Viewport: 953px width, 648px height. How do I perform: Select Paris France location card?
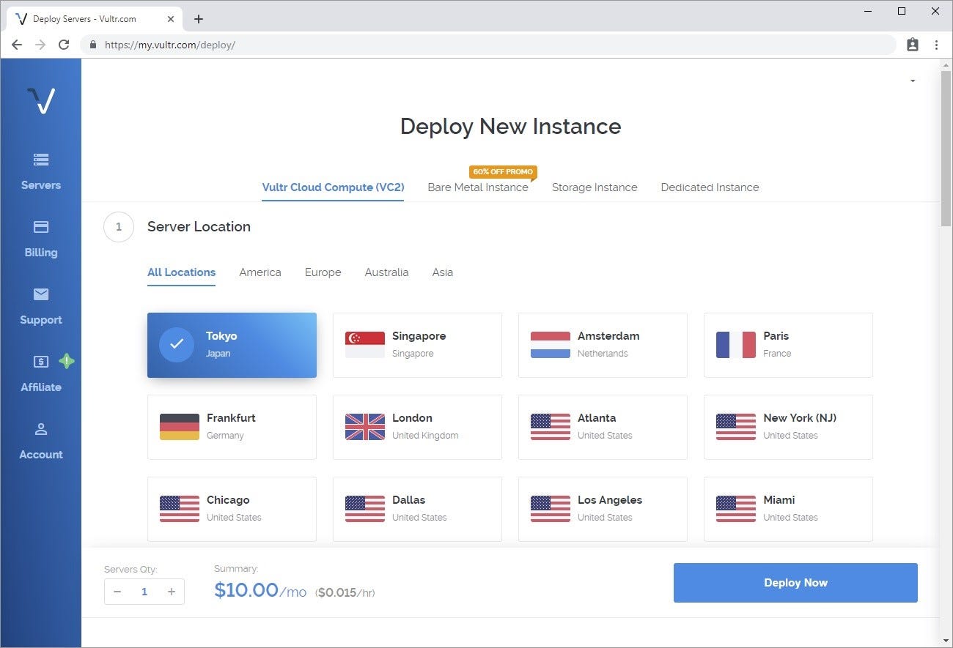(788, 345)
